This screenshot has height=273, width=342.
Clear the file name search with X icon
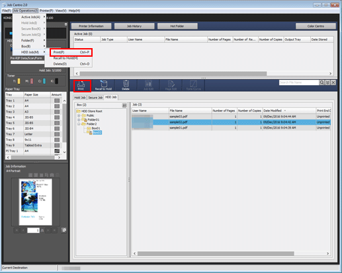point(333,82)
